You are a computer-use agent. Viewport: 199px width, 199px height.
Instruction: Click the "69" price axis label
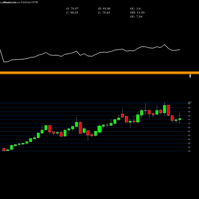coord(189,127)
